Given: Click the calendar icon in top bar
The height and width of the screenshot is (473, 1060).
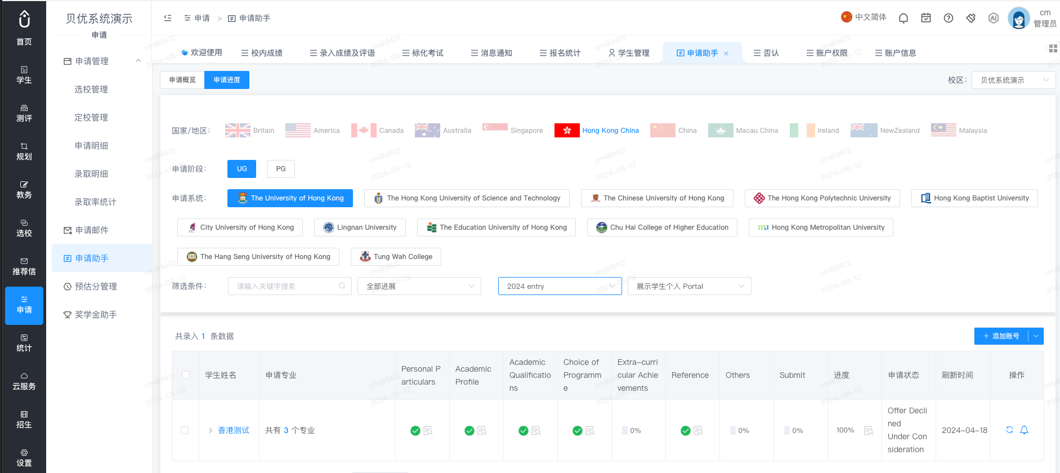Looking at the screenshot, I should [926, 18].
